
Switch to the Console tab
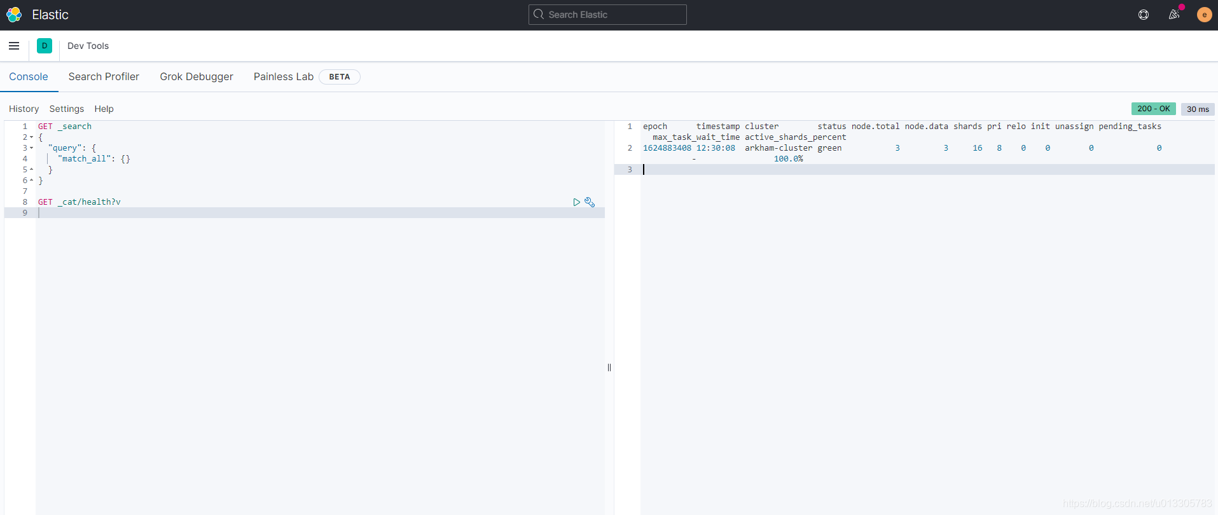[29, 76]
